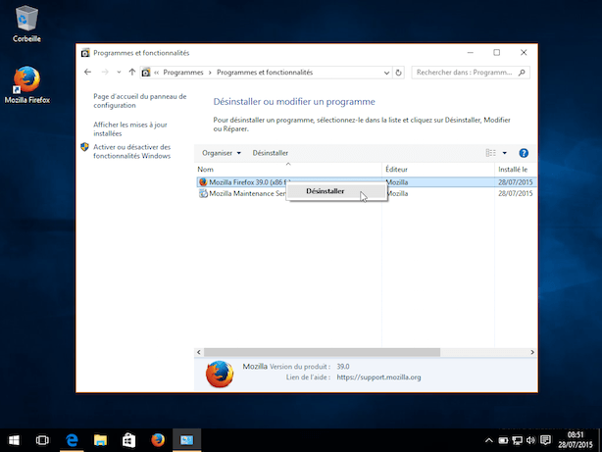Click the forward navigation arrow
The image size is (602, 452).
pos(105,73)
